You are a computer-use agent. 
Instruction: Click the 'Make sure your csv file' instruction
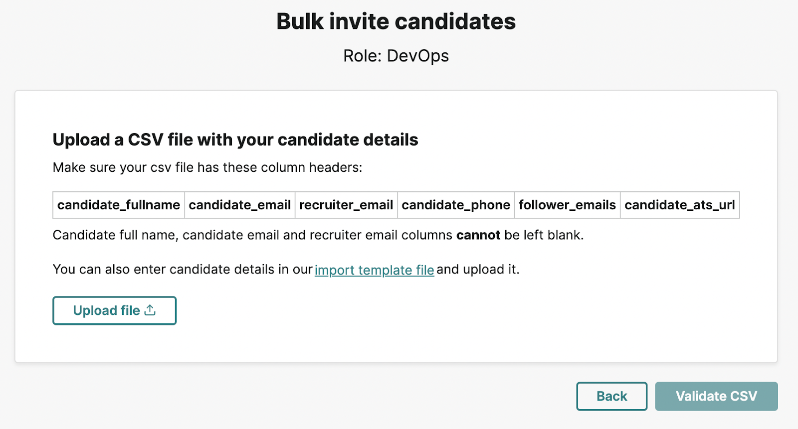(207, 167)
